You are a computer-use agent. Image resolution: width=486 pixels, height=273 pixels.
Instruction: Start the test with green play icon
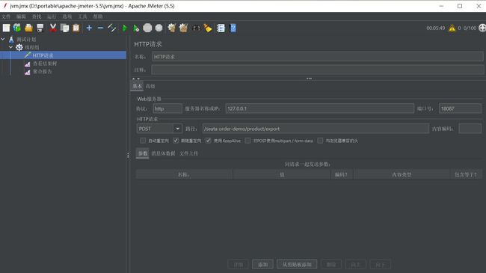[125, 28]
